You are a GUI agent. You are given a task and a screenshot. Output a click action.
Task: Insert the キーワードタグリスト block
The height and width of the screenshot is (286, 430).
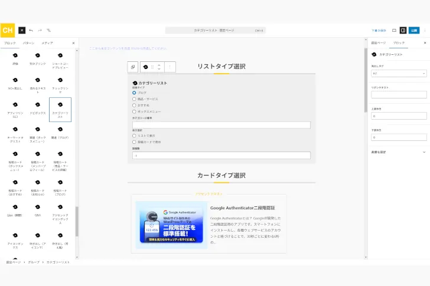15,134
